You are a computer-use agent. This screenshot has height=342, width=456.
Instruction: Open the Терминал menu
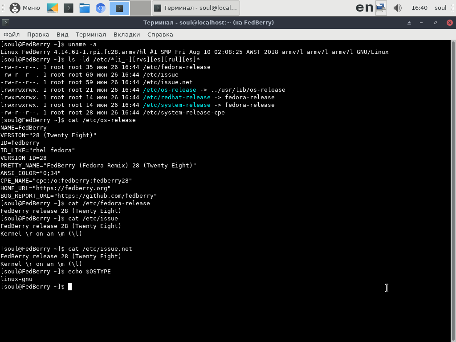[91, 35]
